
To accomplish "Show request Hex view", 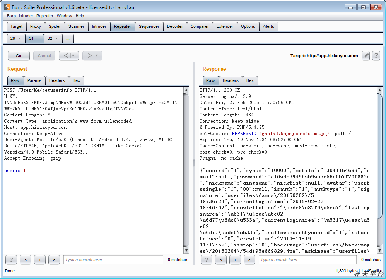I will 76,80.
